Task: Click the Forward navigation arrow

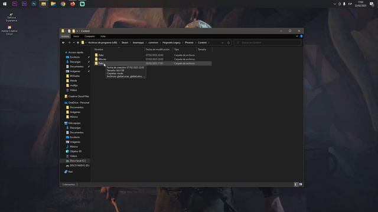Action: (69, 42)
